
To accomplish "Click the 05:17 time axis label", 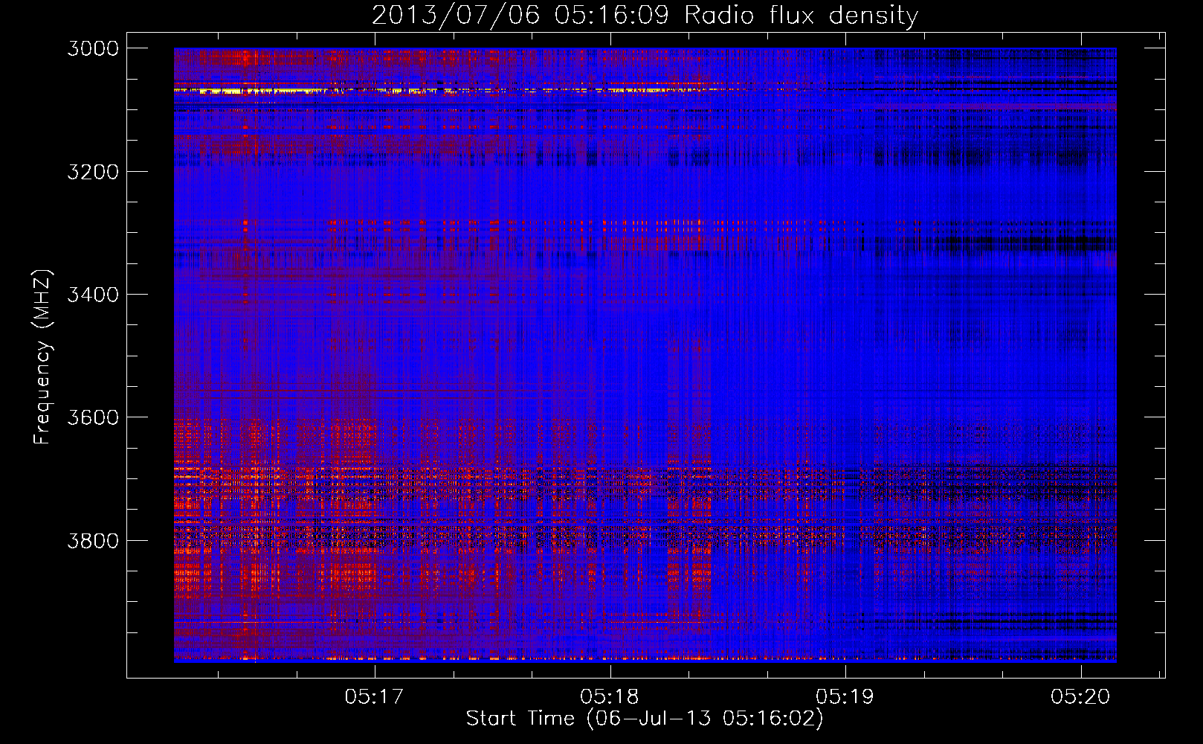I will point(374,696).
